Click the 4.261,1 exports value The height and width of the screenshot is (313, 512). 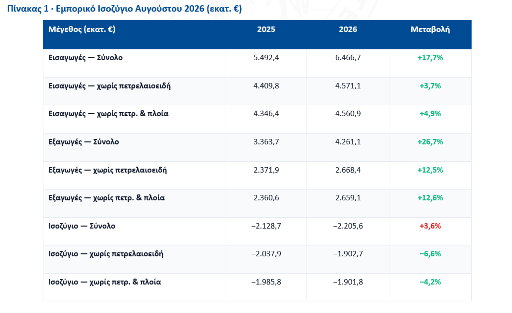(348, 142)
